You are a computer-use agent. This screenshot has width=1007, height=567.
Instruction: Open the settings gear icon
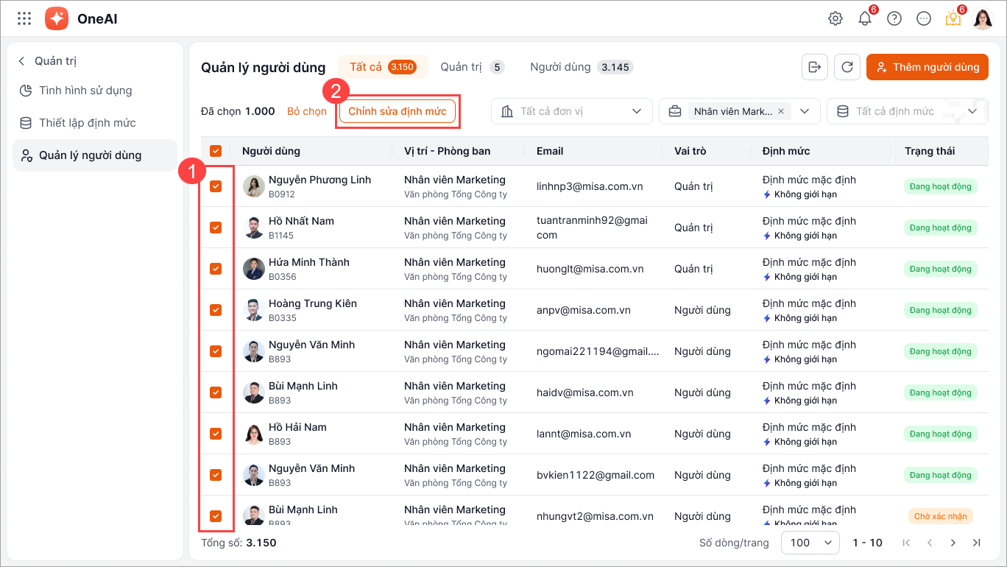(x=835, y=18)
